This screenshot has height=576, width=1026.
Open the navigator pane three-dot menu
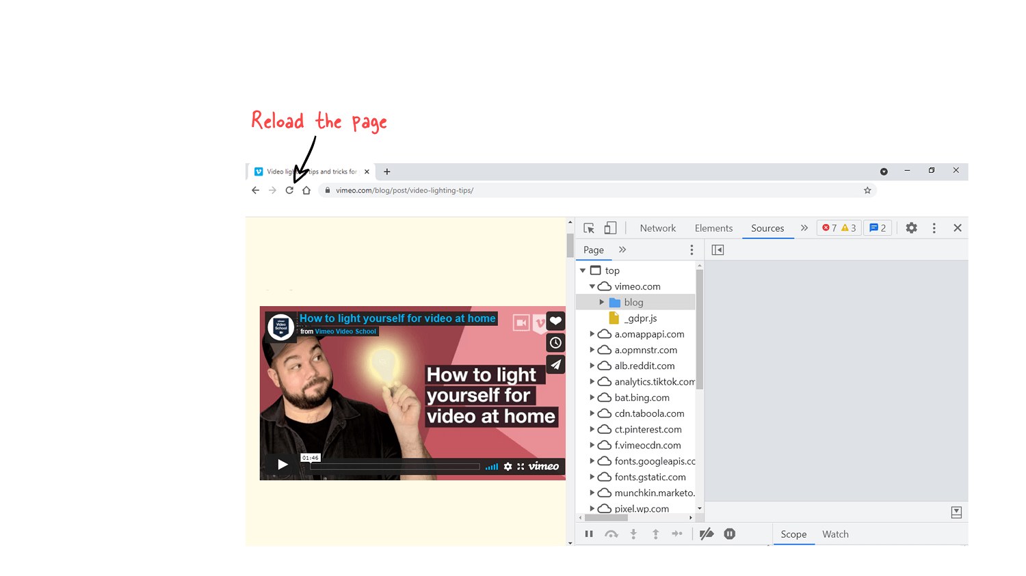pyautogui.click(x=692, y=250)
